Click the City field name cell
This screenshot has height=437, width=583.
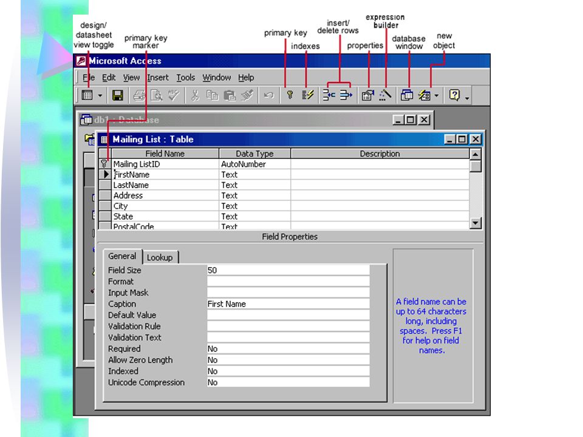pos(165,206)
